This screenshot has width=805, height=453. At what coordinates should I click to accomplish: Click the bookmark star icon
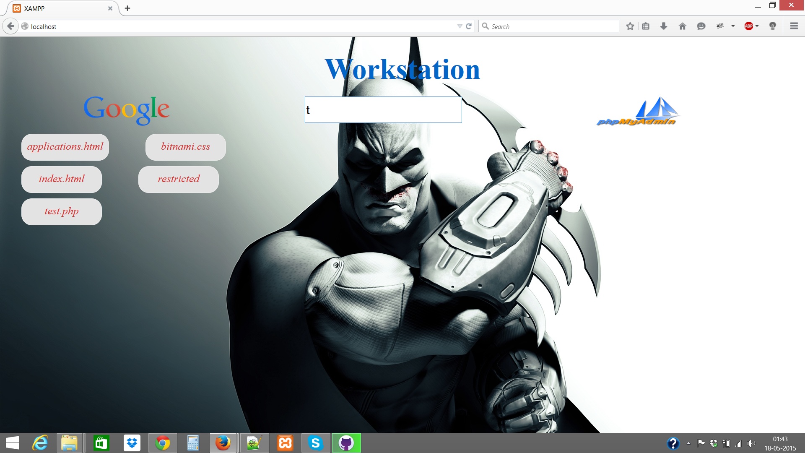click(630, 26)
